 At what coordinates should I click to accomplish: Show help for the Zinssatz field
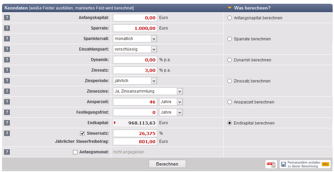(7, 70)
